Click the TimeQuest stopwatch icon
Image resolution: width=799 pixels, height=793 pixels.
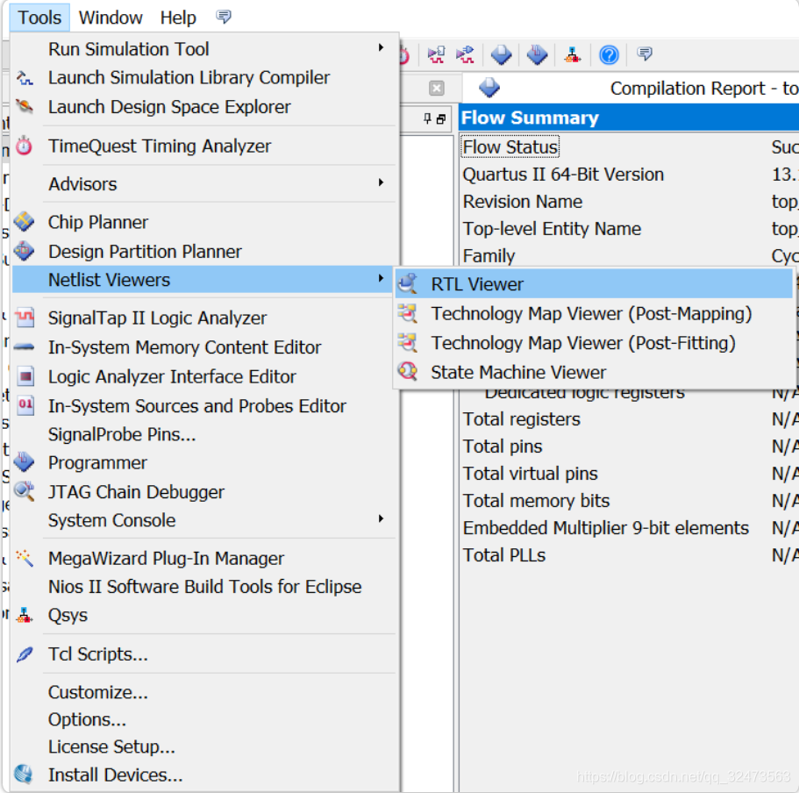pyautogui.click(x=25, y=146)
